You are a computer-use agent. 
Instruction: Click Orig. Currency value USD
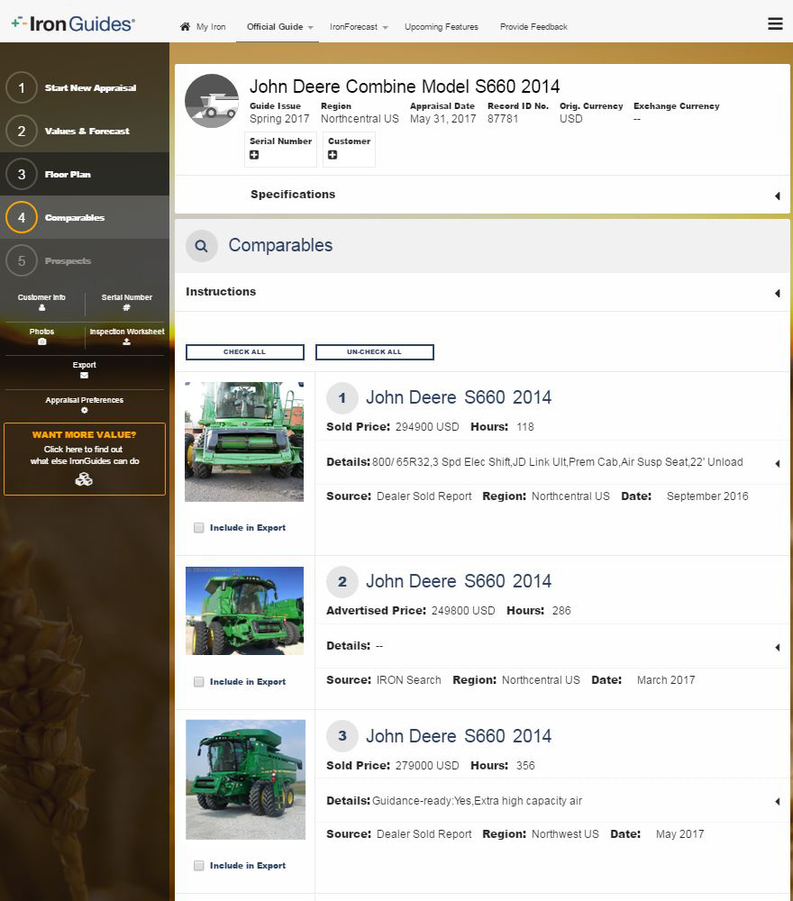(571, 118)
